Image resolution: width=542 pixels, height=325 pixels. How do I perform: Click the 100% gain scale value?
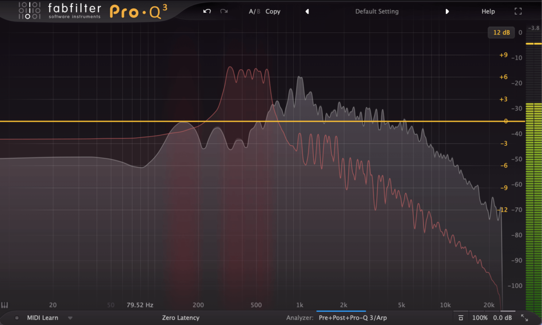coord(480,318)
